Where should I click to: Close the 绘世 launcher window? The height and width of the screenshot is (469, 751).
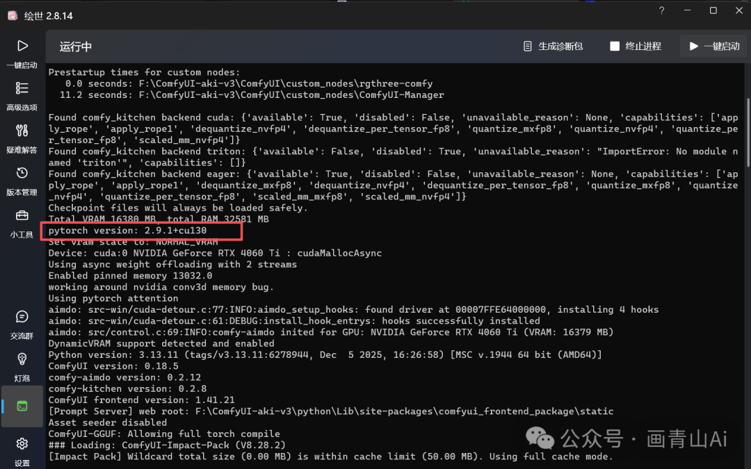pyautogui.click(x=737, y=10)
